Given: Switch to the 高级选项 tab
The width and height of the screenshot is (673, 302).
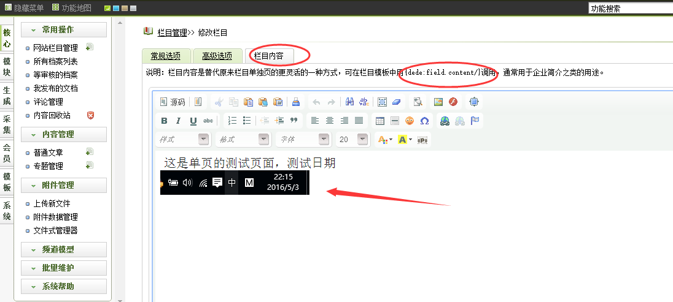Looking at the screenshot, I should click(217, 56).
